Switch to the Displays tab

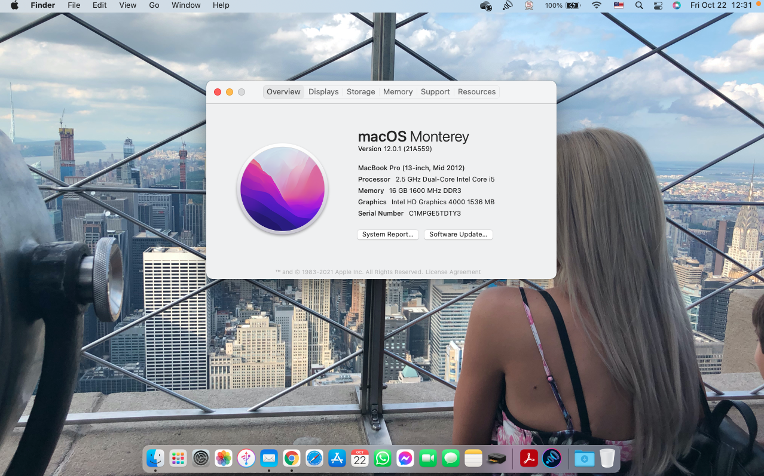[x=323, y=92]
